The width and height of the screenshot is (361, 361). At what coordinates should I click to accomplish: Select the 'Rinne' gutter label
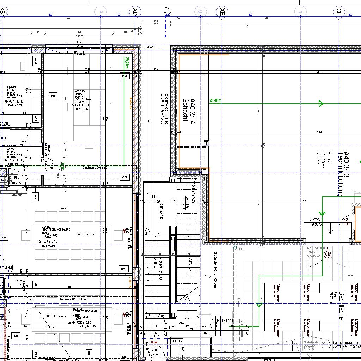(x=239, y=302)
